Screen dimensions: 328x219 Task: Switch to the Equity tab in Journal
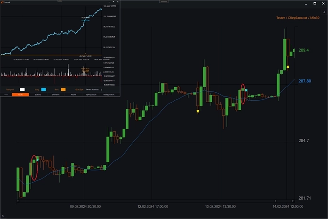[x=20, y=95]
